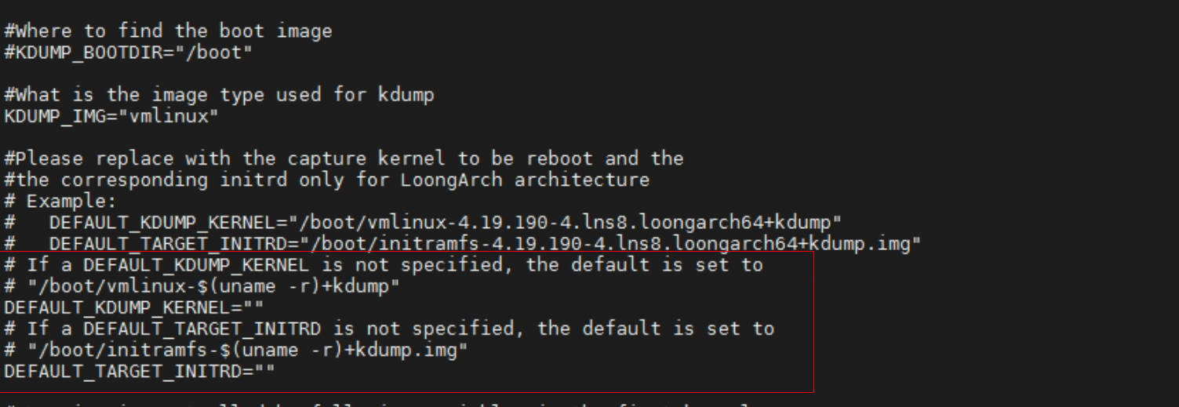
Task: Click the "/boot/initramfs-$(uname -r)+kdump.img" default path
Action: [247, 350]
